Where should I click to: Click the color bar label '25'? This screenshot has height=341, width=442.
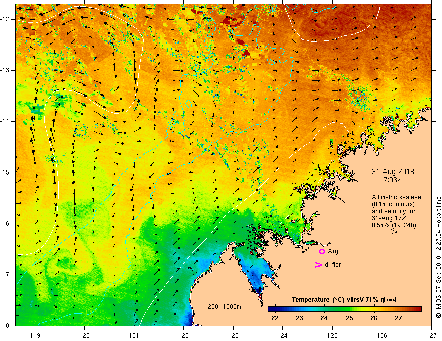[349, 318]
